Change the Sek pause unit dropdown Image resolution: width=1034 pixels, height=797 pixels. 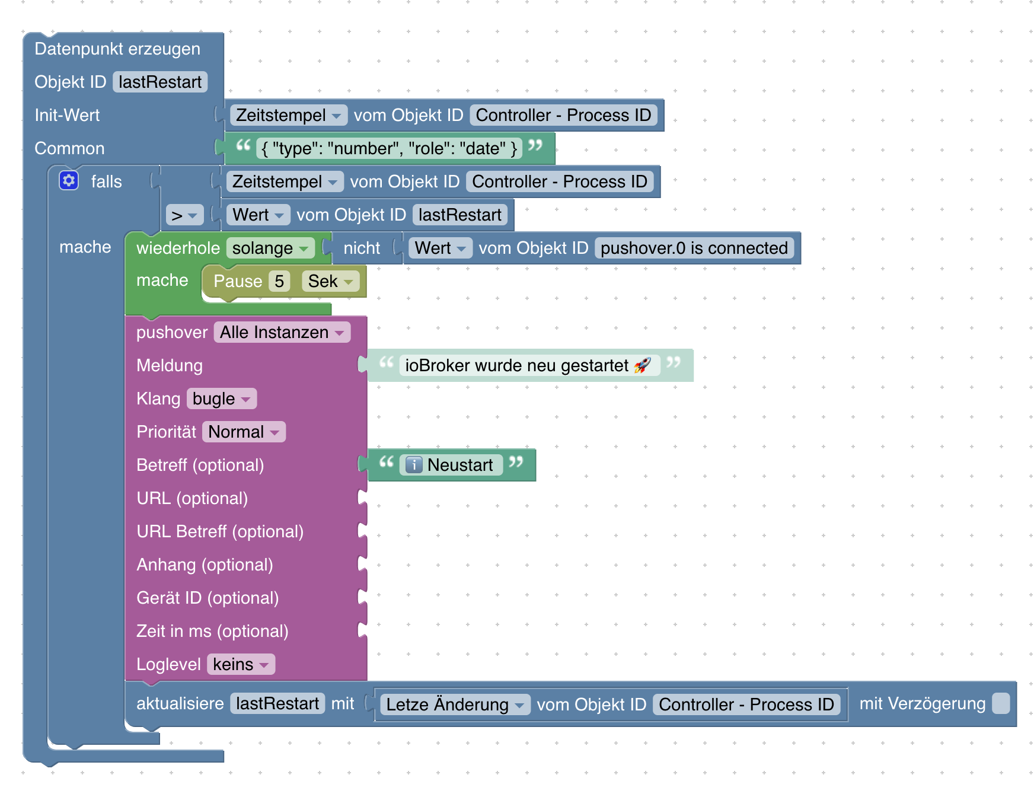coord(331,281)
